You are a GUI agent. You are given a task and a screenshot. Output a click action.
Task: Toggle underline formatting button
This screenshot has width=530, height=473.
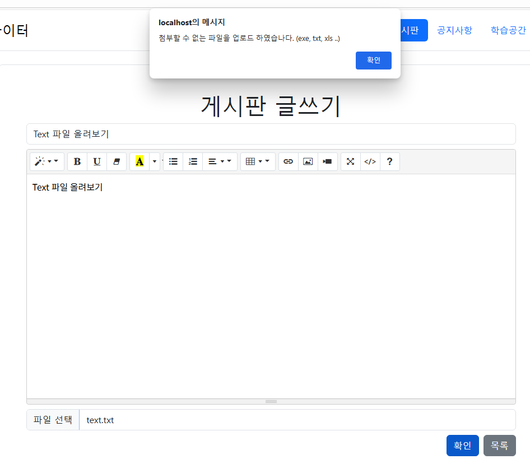(x=97, y=161)
